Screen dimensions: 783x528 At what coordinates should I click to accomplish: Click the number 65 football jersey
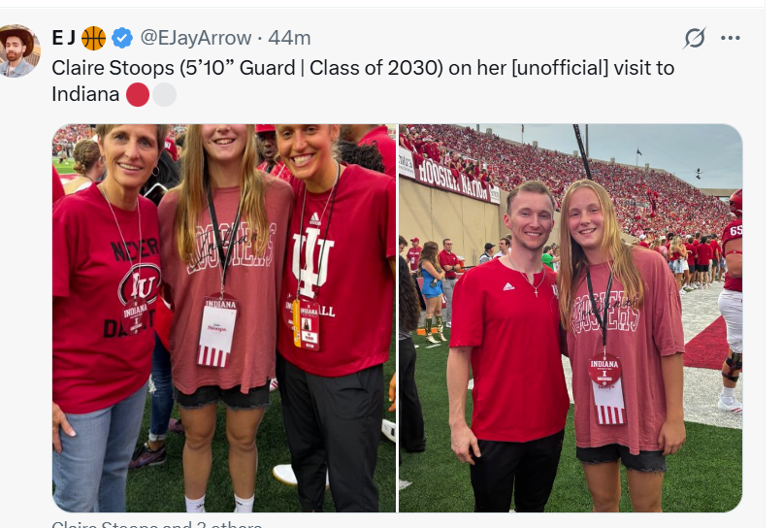(x=734, y=240)
